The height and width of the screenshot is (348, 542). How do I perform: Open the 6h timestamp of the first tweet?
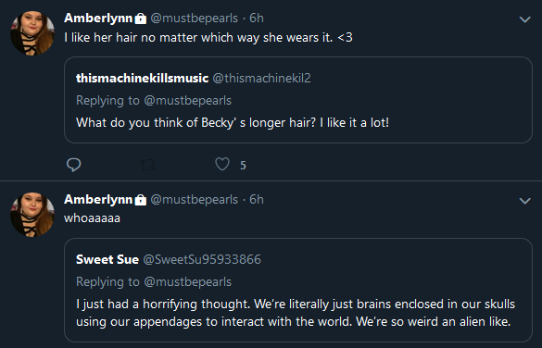point(257,18)
